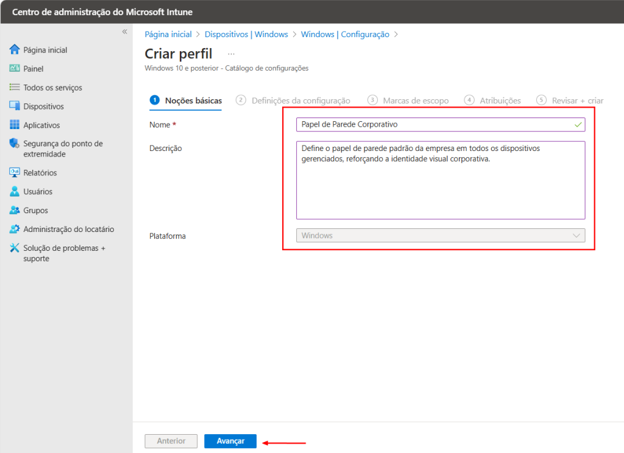Select the Marcas de escopo tab

(416, 100)
